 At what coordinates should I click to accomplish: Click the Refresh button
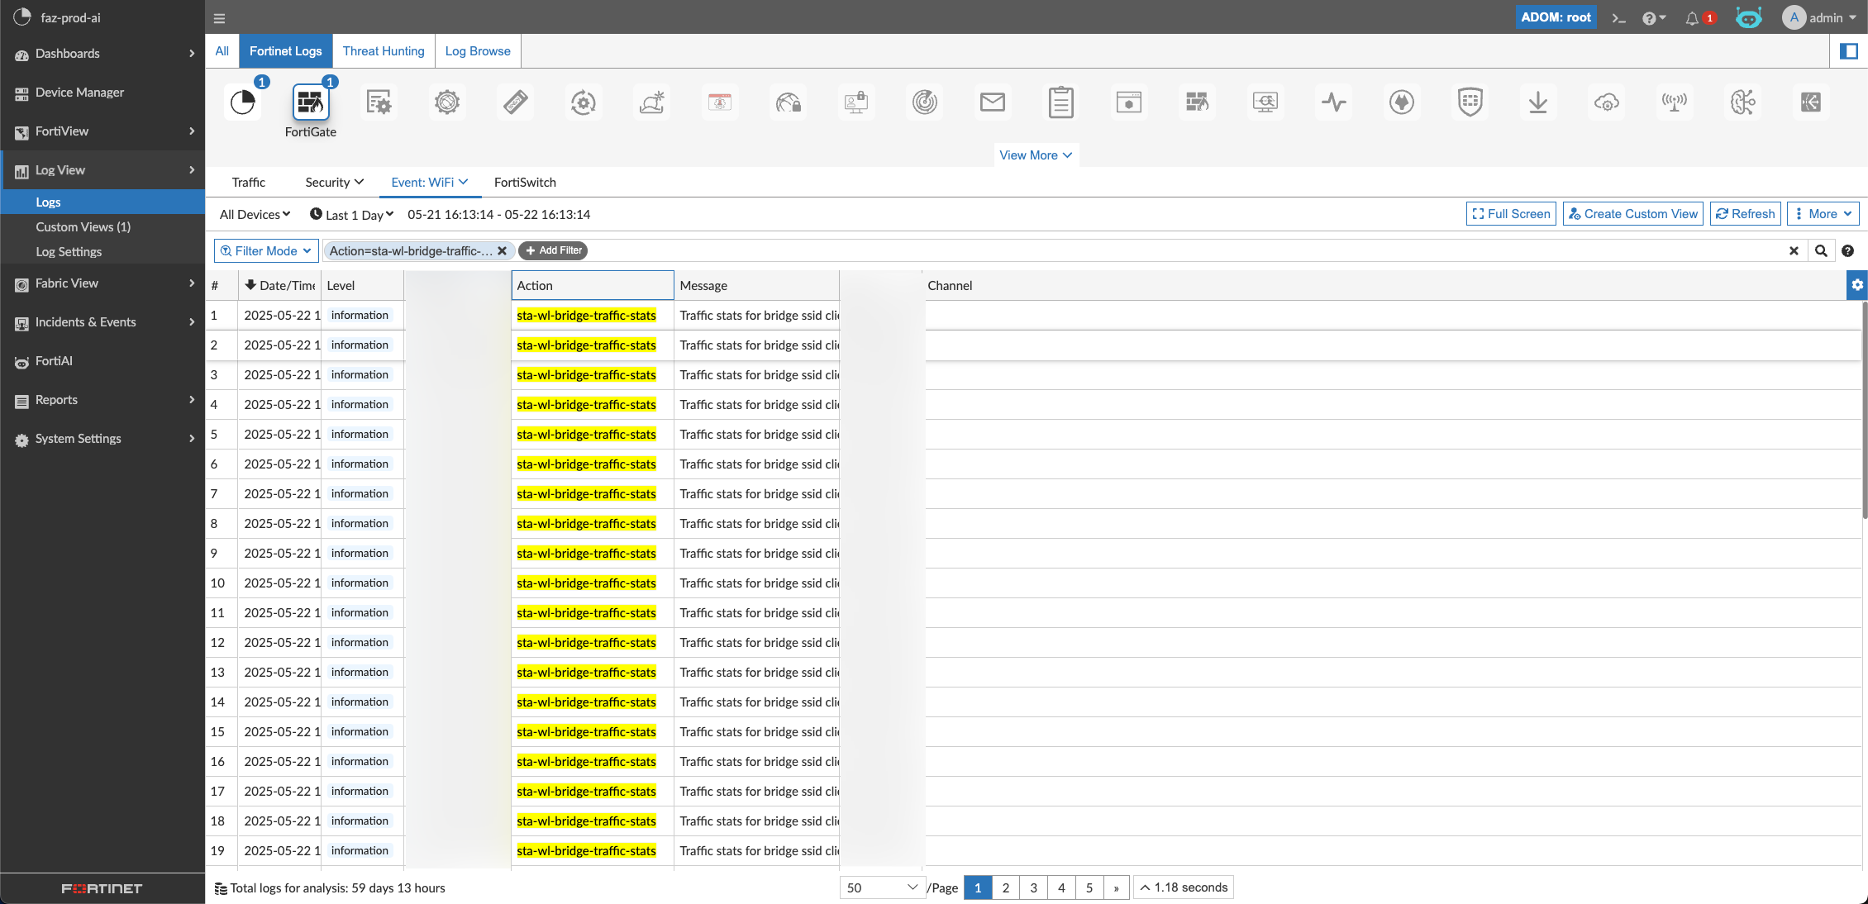(1745, 213)
